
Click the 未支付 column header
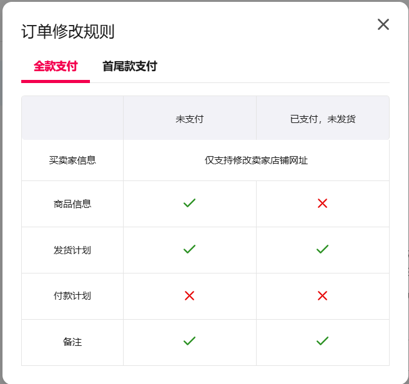pos(190,119)
